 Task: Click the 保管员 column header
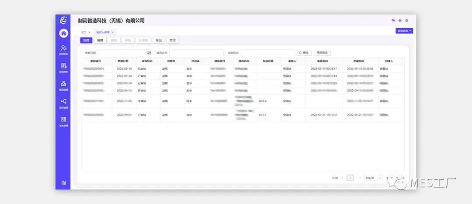point(171,61)
